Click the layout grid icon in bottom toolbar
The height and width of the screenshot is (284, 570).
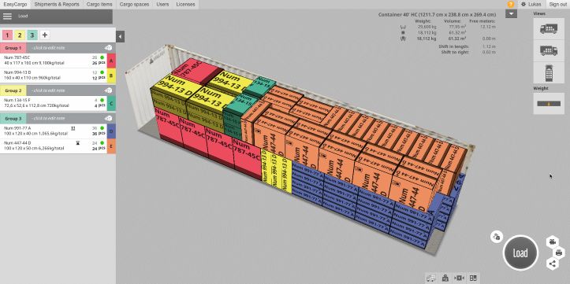click(473, 278)
